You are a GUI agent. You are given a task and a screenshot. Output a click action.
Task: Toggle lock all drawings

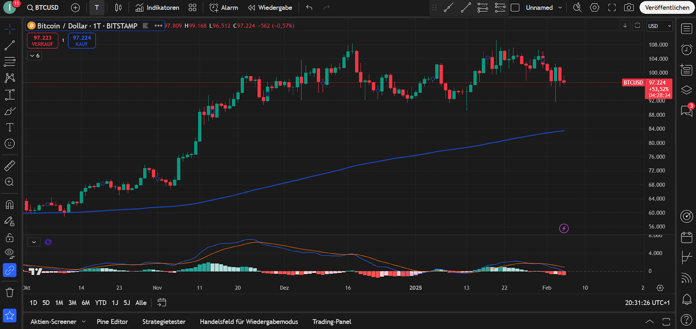(x=10, y=238)
